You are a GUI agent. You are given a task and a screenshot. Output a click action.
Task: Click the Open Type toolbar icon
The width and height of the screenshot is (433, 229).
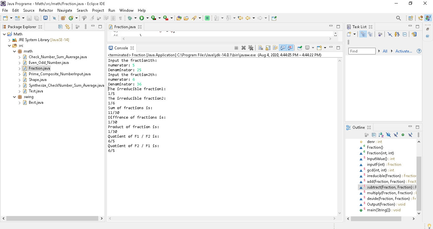pos(179,18)
